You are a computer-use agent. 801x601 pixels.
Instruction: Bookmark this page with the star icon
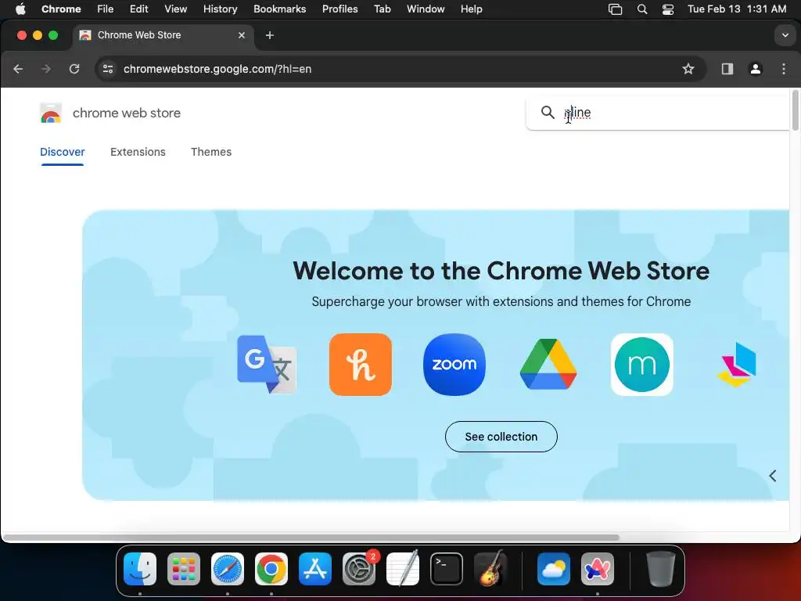coord(688,69)
